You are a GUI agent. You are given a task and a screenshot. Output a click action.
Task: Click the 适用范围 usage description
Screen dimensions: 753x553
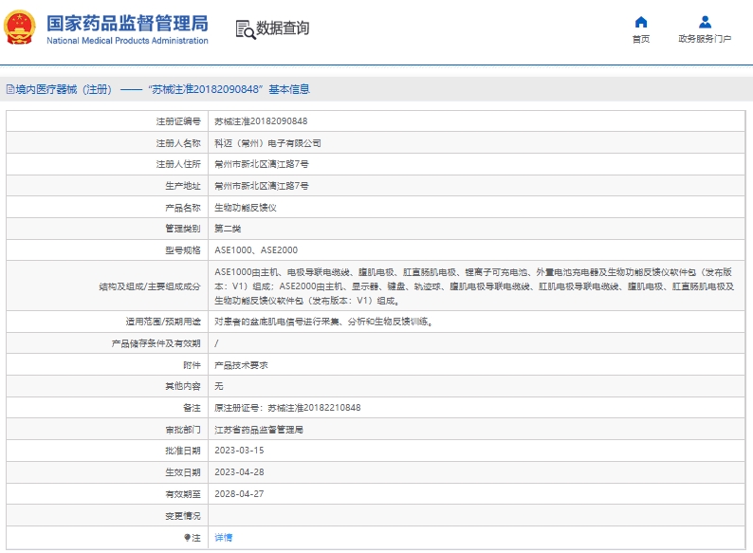(x=324, y=322)
